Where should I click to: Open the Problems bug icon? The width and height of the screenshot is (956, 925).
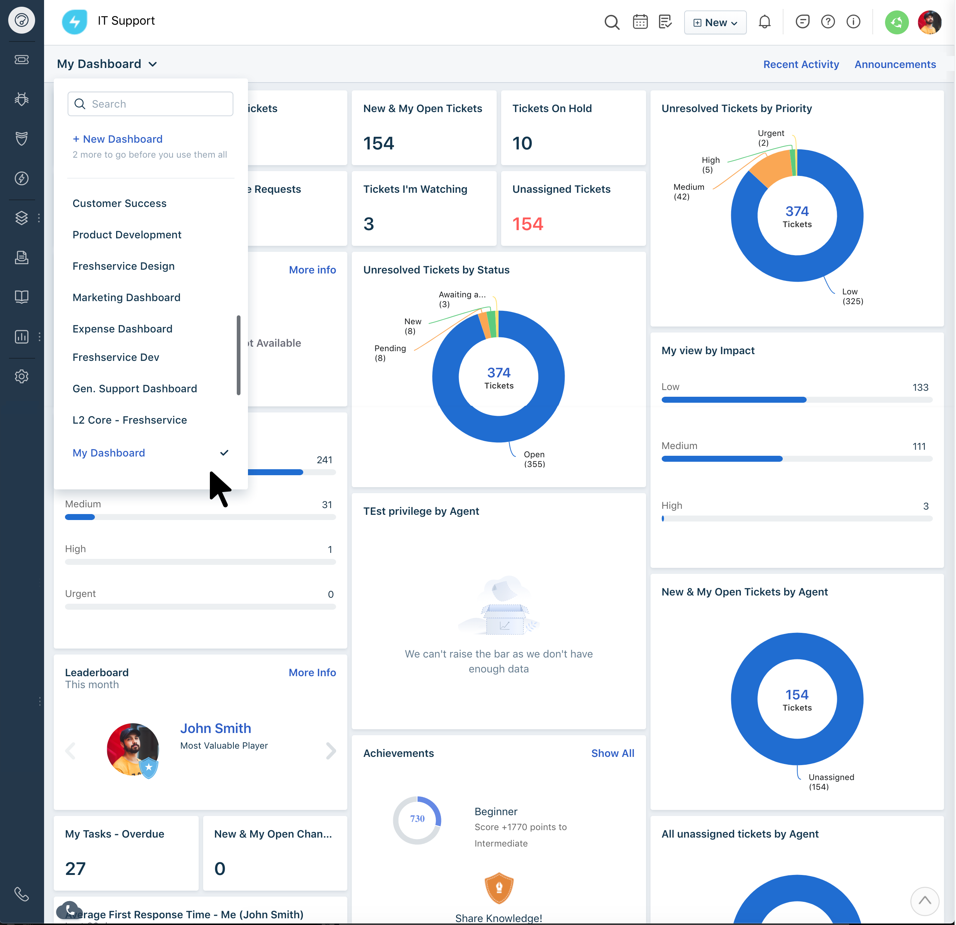[21, 99]
